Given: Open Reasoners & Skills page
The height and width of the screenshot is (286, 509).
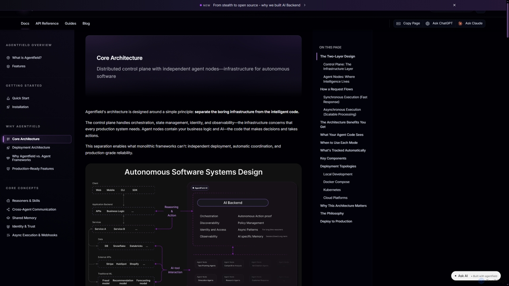Looking at the screenshot, I should point(26,201).
